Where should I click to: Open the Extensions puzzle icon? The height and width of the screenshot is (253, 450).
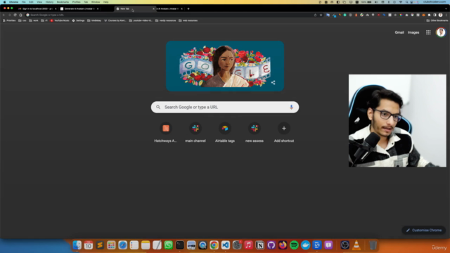click(429, 15)
